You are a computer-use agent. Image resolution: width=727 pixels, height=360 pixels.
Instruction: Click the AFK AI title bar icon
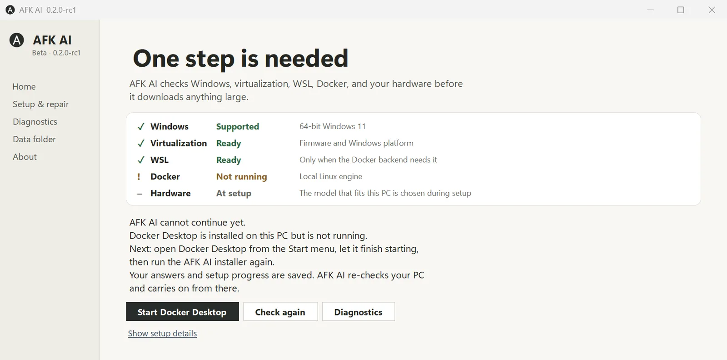(x=10, y=10)
